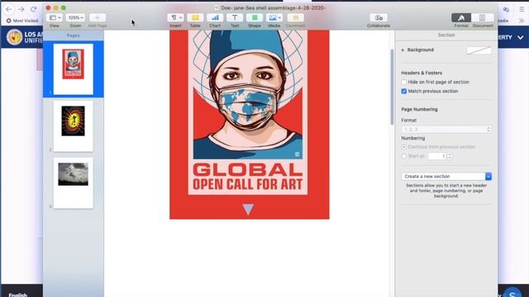The width and height of the screenshot is (529, 297).
Task: Click the document vertical scrollbar
Action: (x=392, y=87)
